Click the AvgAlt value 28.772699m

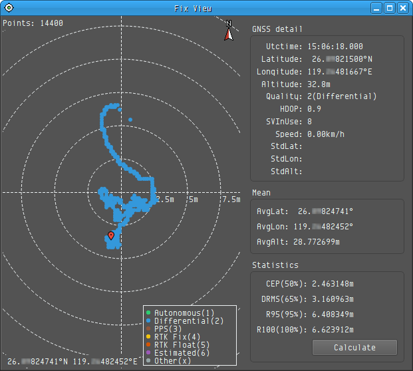(317, 242)
